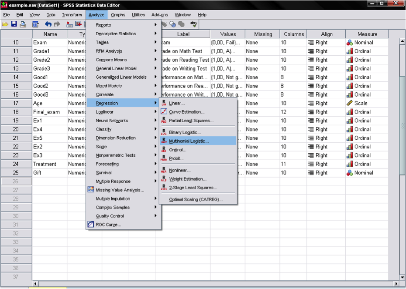
Task: Click the Save file toolbar icon
Action: coord(14,25)
